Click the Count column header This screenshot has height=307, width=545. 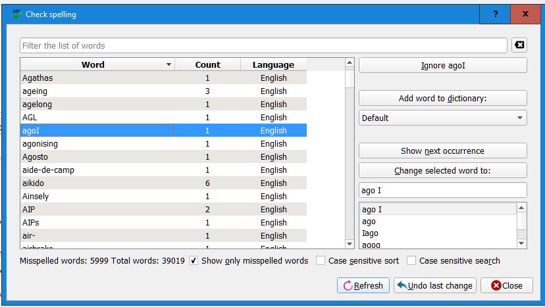click(207, 65)
